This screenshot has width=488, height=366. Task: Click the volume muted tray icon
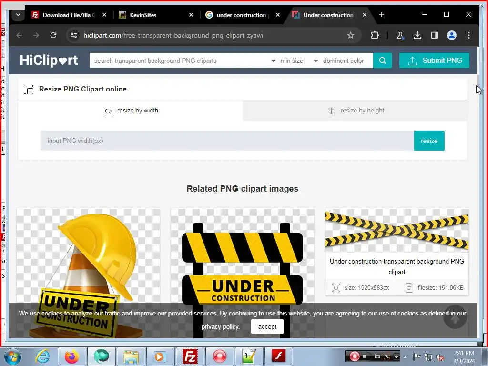[440, 357]
